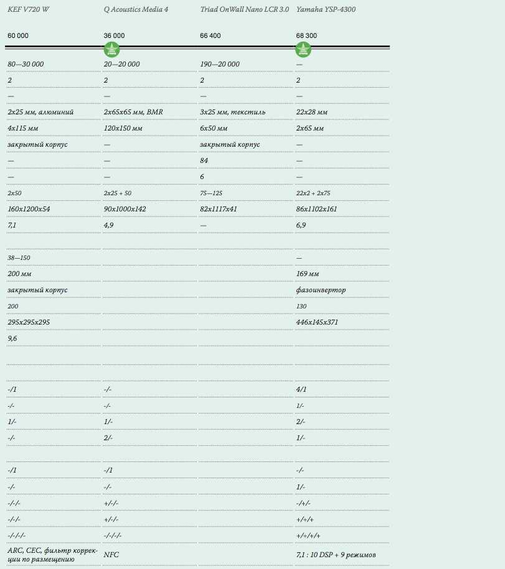
Task: Click the 446x145x371 dimensions cell
Action: point(317,322)
